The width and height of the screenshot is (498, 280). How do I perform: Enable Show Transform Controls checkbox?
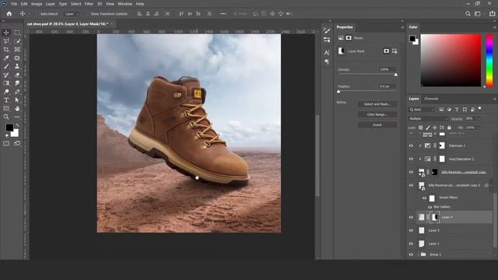coord(88,14)
